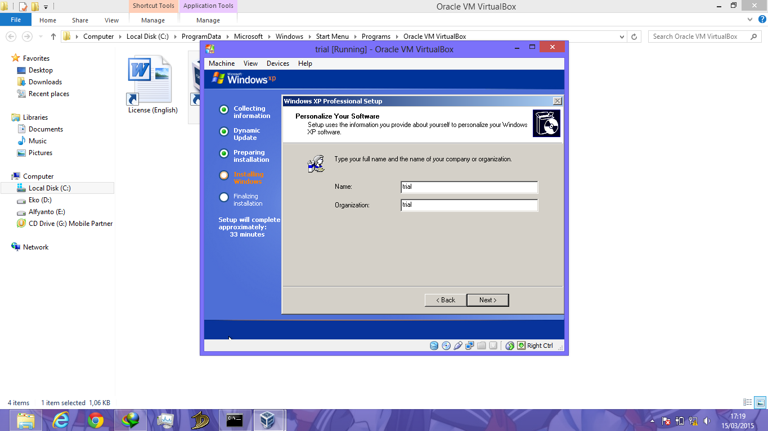
Task: Click the optical CD drive icon in VirtualBox status bar
Action: (x=446, y=346)
